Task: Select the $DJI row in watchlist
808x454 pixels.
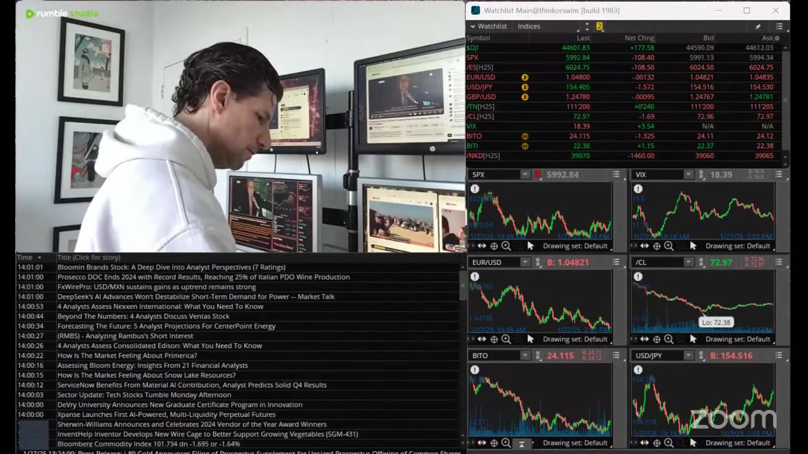Action: coord(624,48)
